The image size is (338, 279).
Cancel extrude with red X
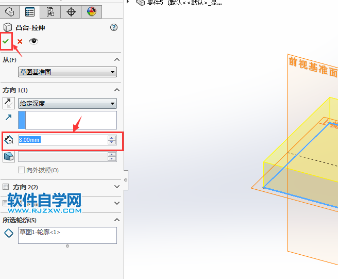pyautogui.click(x=20, y=41)
